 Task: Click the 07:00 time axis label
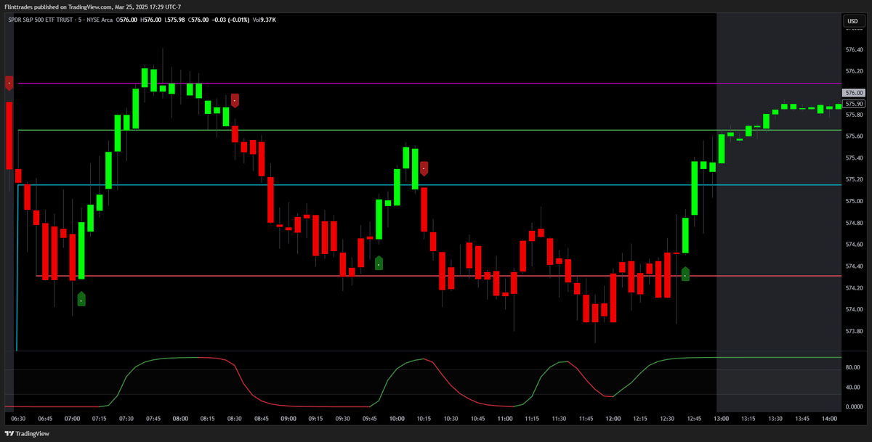click(x=72, y=419)
